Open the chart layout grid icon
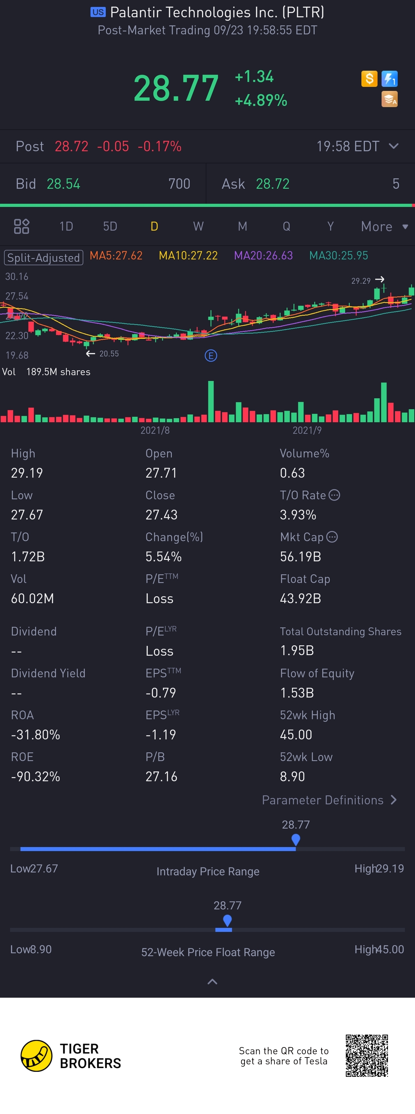Image resolution: width=415 pixels, height=1114 pixels. point(22,226)
